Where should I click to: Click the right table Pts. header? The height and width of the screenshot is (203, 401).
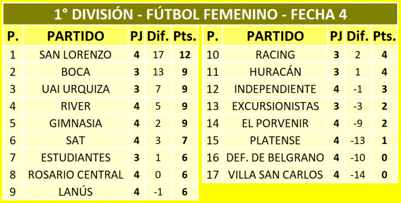(x=385, y=36)
